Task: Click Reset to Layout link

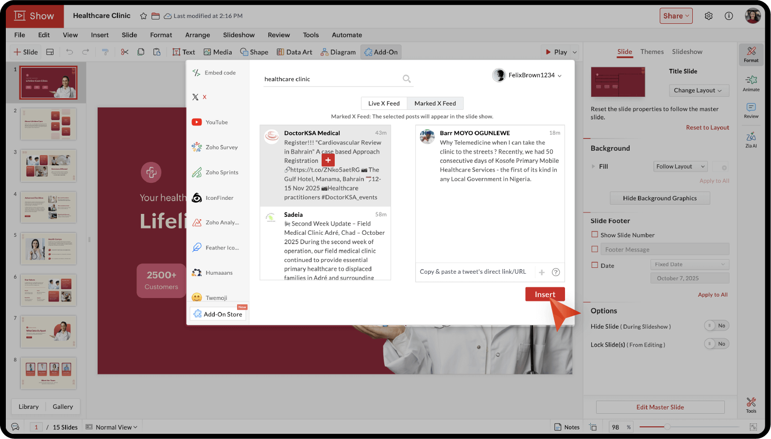Action: click(x=707, y=128)
